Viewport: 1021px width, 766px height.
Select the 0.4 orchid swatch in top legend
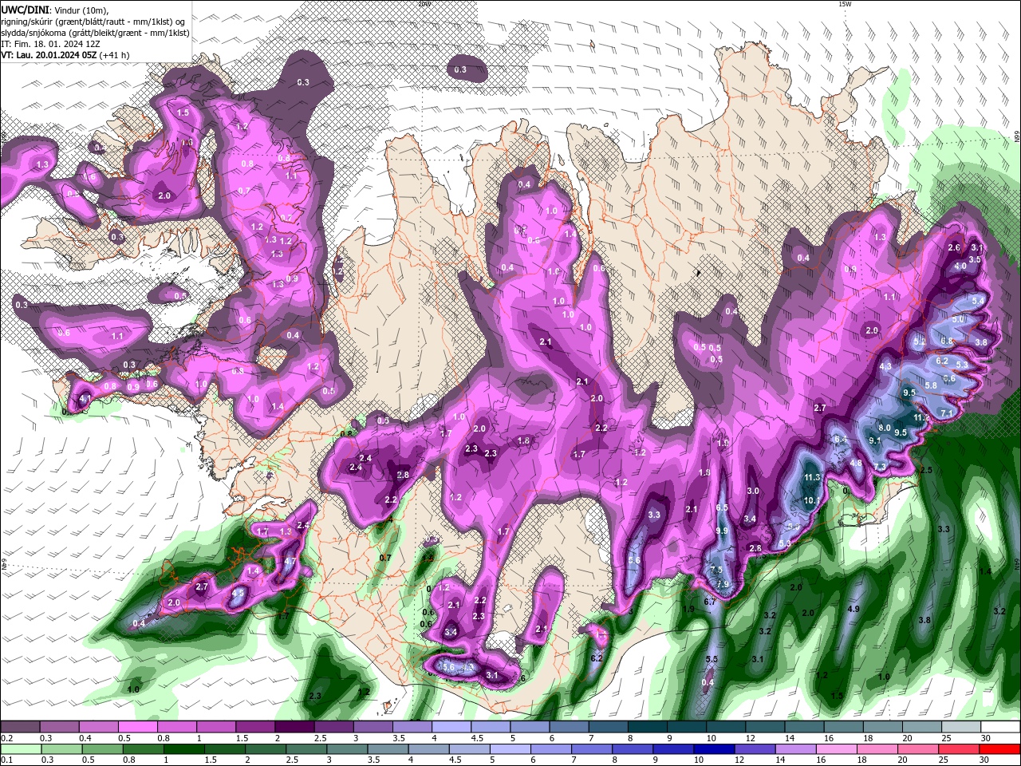pyautogui.click(x=98, y=726)
